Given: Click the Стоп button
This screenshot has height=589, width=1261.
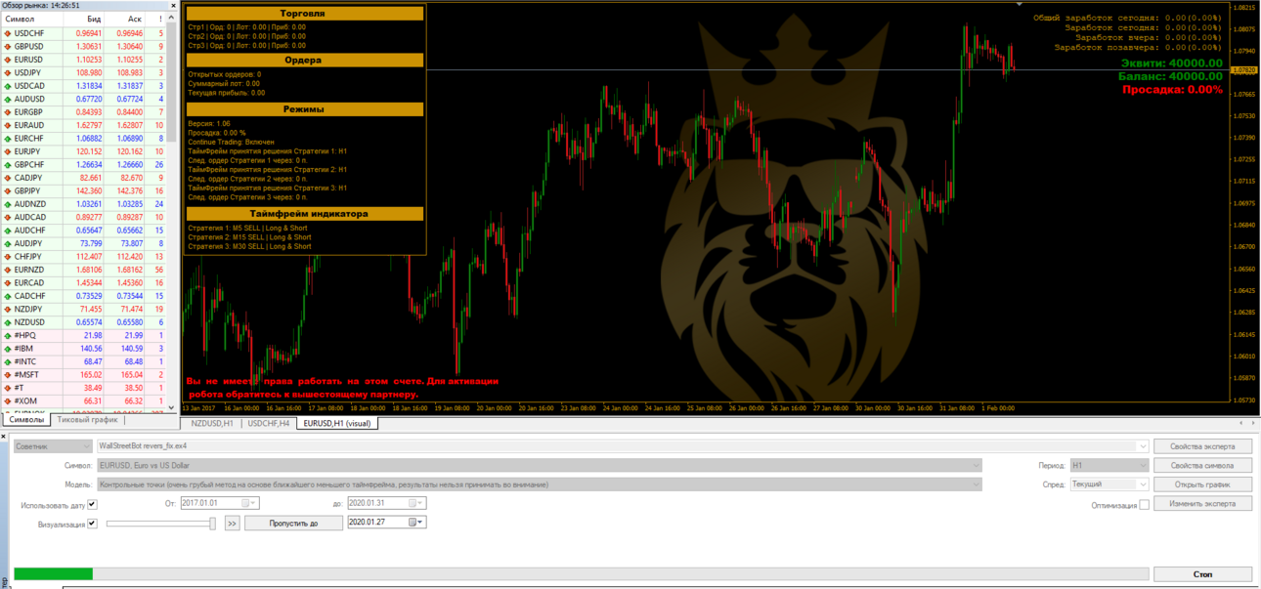Looking at the screenshot, I should pyautogui.click(x=1202, y=574).
